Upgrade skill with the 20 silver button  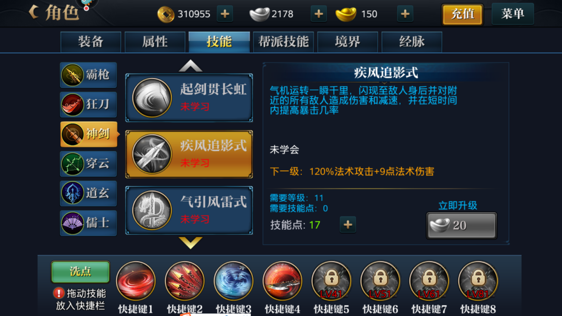point(461,226)
